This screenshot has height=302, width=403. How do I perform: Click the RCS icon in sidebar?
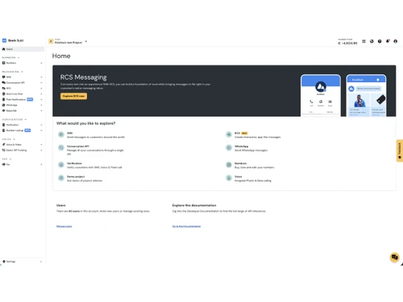[4, 88]
